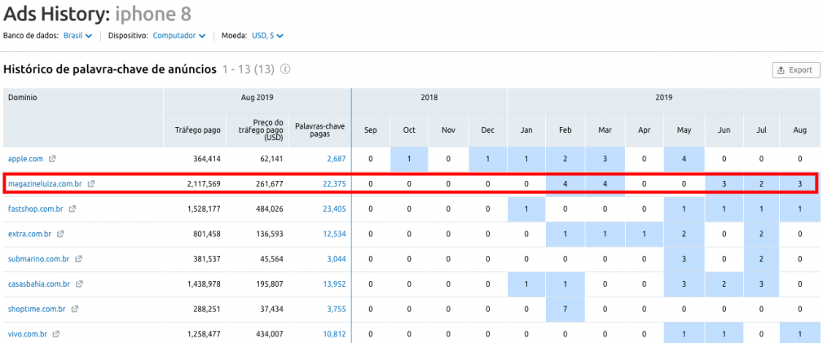This screenshot has width=823, height=343.
Task: Open external link icon next to apple.com
Action: (x=52, y=159)
